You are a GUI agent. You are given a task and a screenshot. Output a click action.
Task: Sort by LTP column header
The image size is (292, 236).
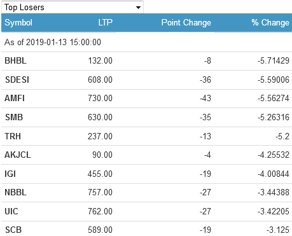[x=105, y=22]
